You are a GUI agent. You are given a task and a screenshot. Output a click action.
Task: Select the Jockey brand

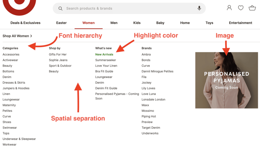[x=147, y=82]
